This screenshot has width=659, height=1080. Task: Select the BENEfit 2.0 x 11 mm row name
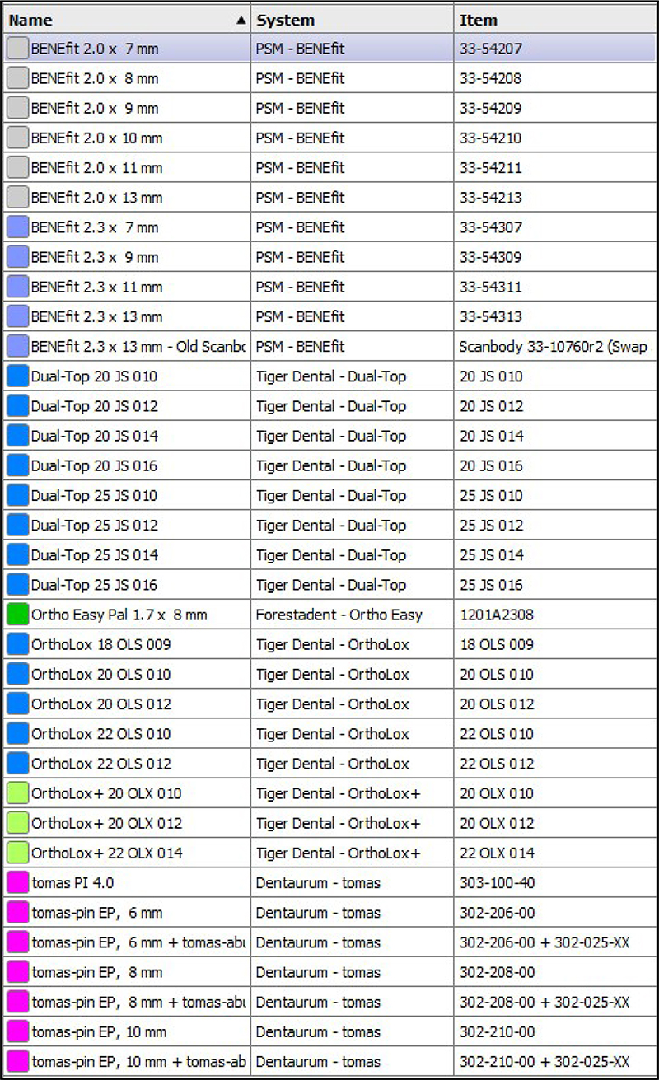97,167
